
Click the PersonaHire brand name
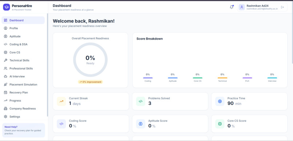(22, 6)
